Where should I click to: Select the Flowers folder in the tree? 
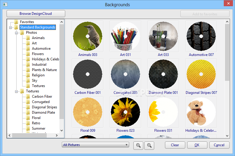pos(38,54)
